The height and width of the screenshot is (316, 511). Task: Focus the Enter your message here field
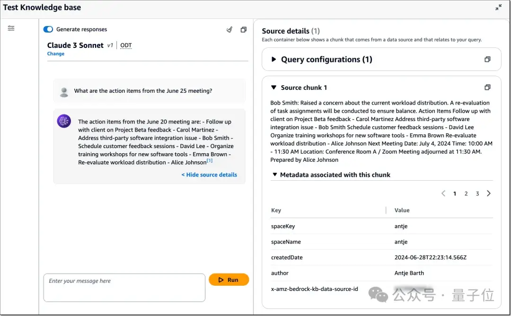tap(124, 287)
